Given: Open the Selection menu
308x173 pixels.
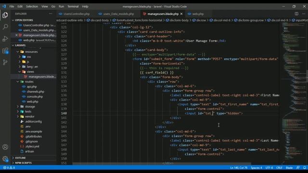Looking at the screenshot, I should [x=32, y=6].
